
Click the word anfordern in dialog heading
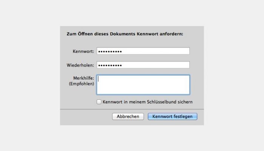click(x=171, y=34)
